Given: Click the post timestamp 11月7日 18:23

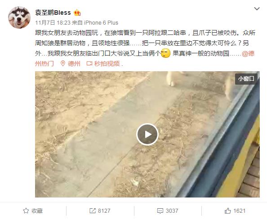Looking at the screenshot, I should (53, 22).
